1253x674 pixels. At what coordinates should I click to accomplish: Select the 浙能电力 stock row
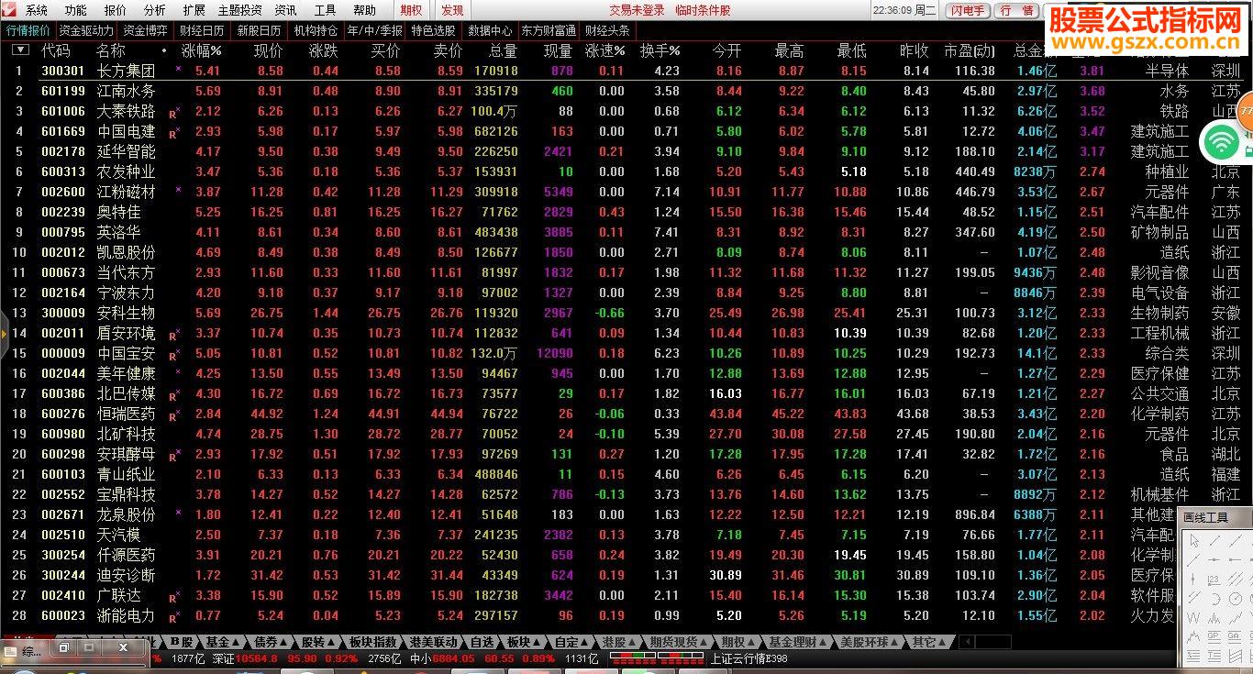626,615
